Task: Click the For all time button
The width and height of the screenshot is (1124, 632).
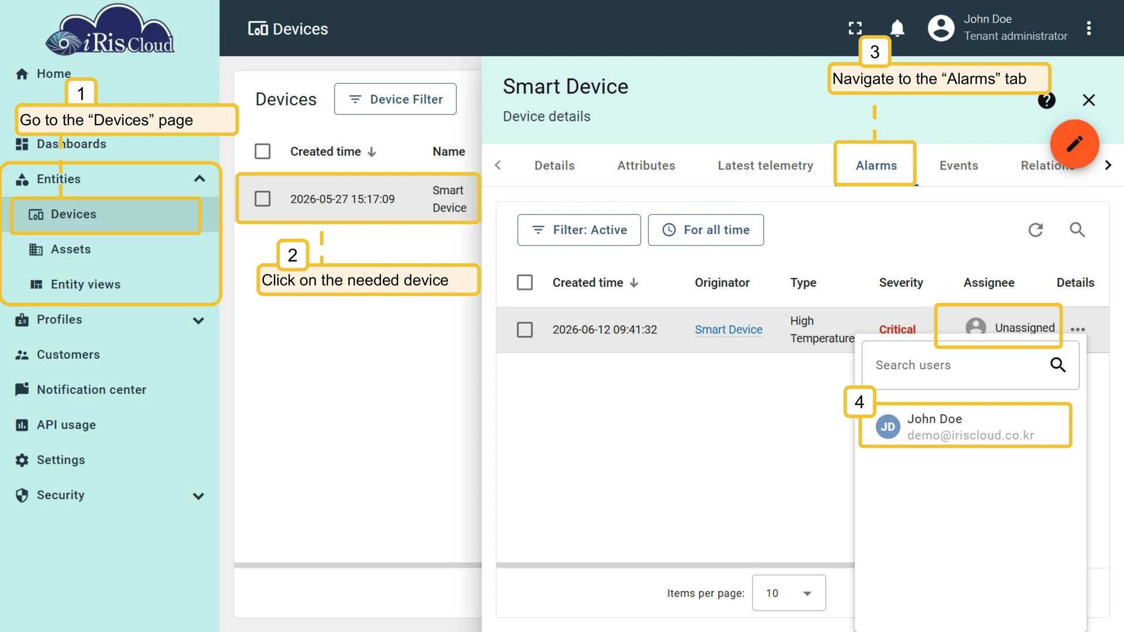Action: point(705,230)
